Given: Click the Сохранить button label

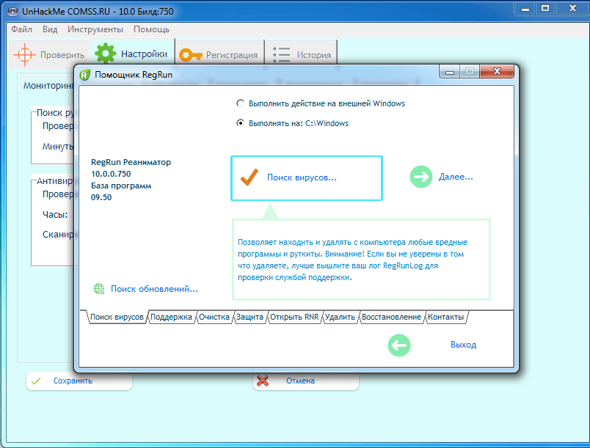Looking at the screenshot, I should tap(73, 381).
